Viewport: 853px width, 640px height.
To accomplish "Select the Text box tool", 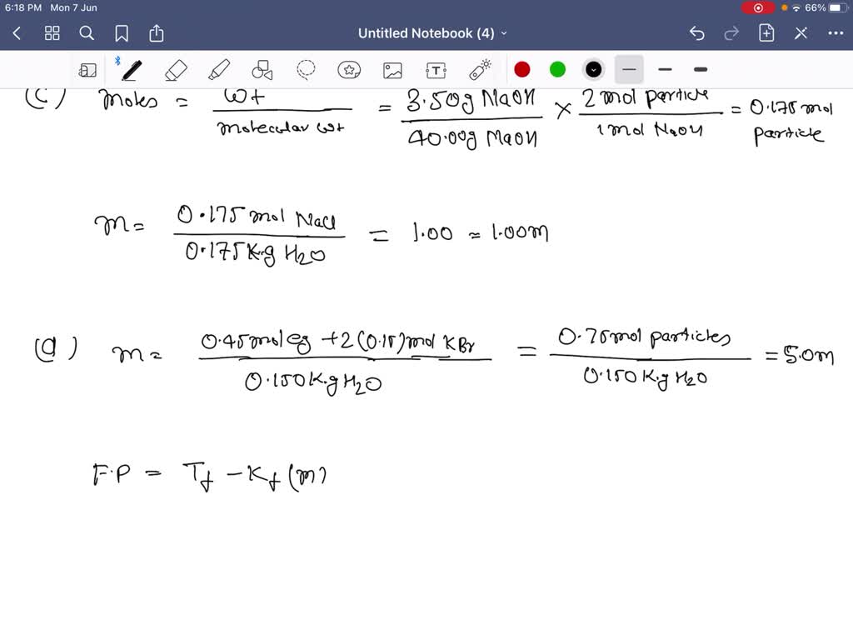I will click(x=436, y=70).
